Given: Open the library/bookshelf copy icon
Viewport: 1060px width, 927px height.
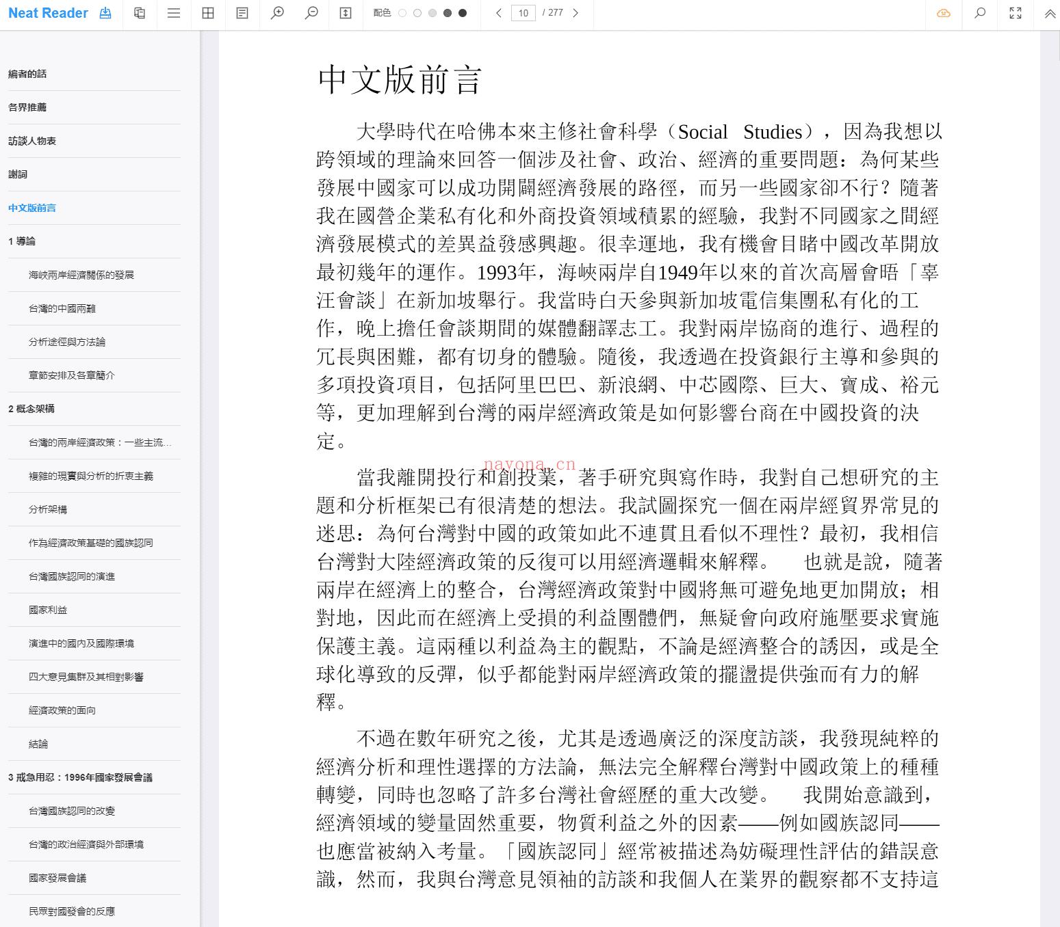Looking at the screenshot, I should 140,13.
